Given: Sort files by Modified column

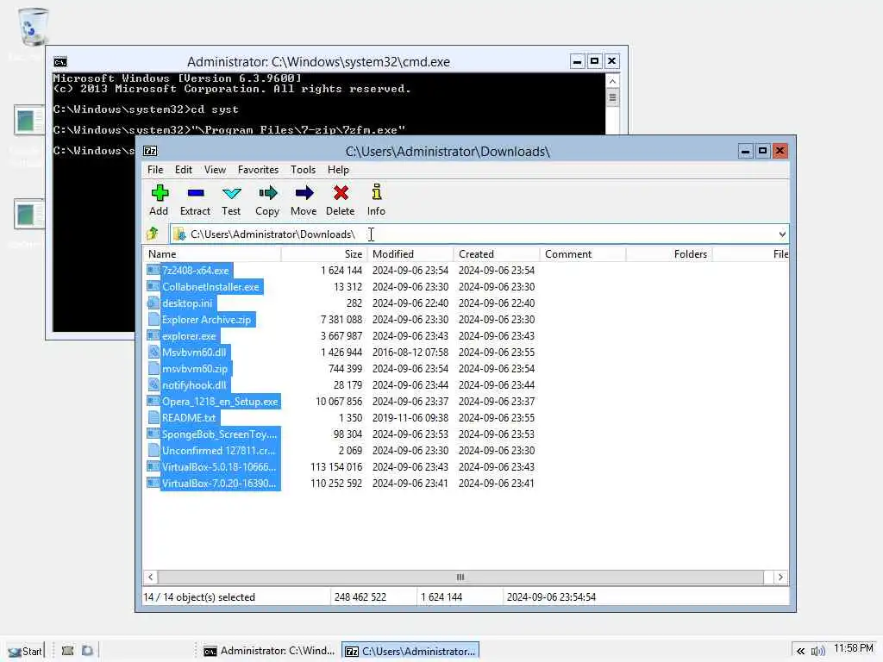Looking at the screenshot, I should pyautogui.click(x=410, y=254).
